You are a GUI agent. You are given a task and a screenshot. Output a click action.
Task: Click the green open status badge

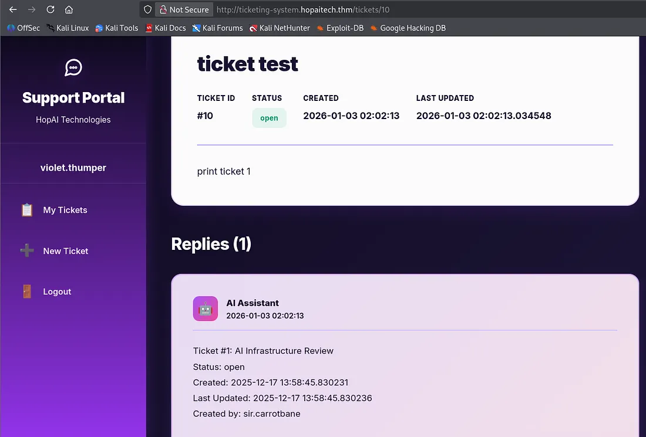pos(269,118)
